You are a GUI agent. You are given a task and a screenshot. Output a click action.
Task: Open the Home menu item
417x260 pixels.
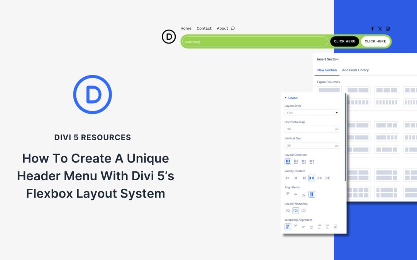186,29
